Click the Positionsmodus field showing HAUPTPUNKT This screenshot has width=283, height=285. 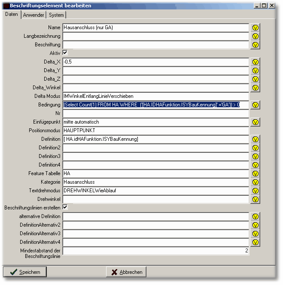click(x=155, y=130)
